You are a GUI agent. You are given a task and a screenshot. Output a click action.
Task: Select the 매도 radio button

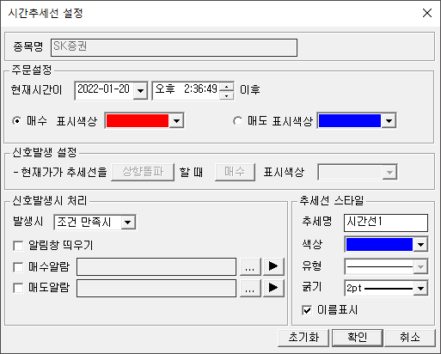pos(237,121)
